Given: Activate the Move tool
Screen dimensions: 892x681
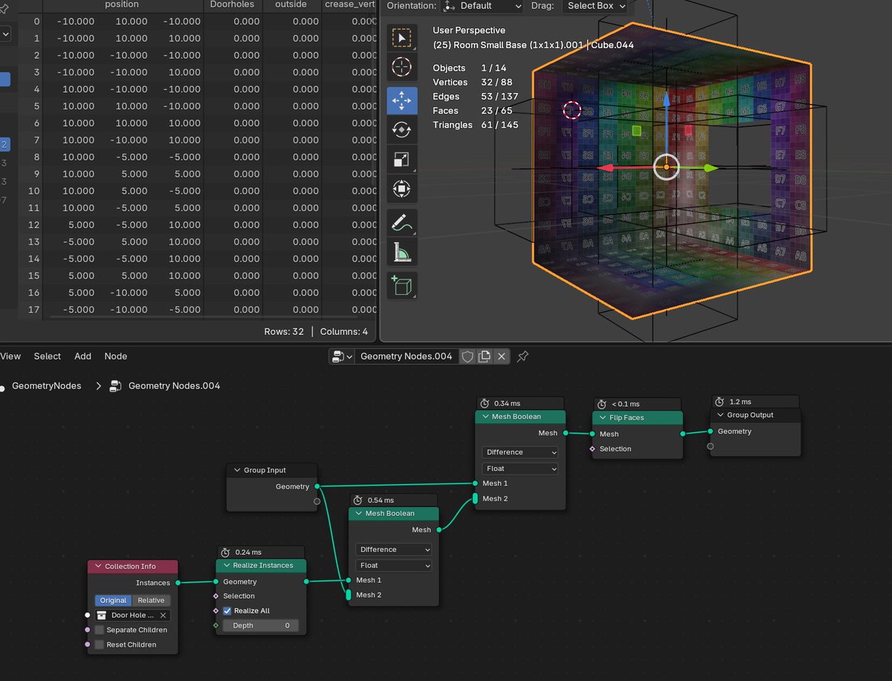Looking at the screenshot, I should [402, 100].
